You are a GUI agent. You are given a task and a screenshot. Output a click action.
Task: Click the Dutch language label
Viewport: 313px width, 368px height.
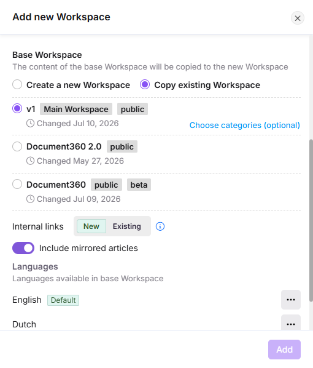click(24, 324)
